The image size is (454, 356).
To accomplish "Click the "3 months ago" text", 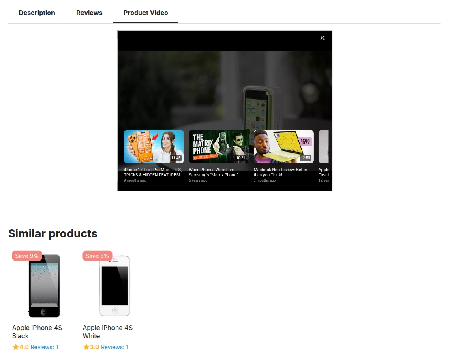I will 265,180.
